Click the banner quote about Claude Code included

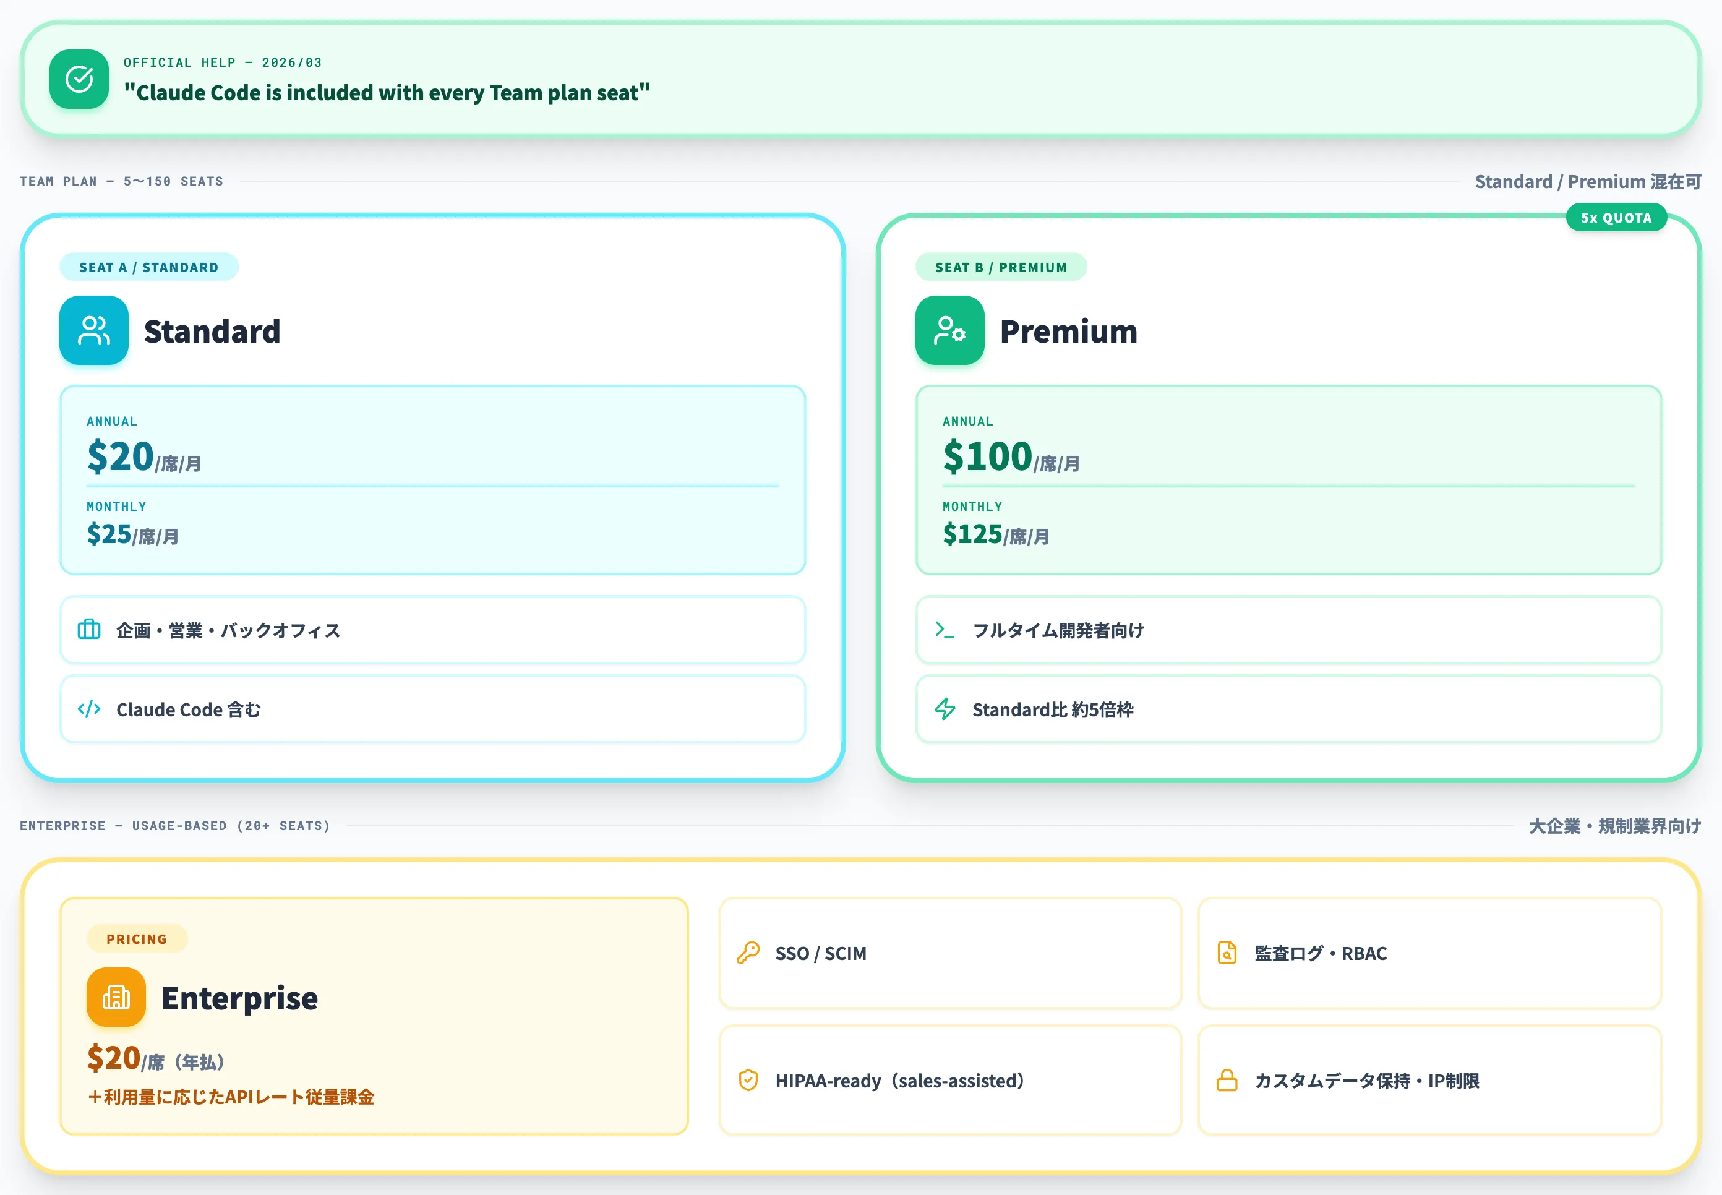point(387,93)
